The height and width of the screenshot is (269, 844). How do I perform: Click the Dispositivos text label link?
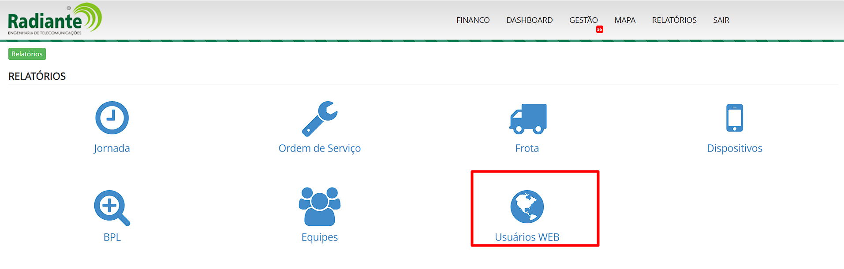[x=734, y=148]
